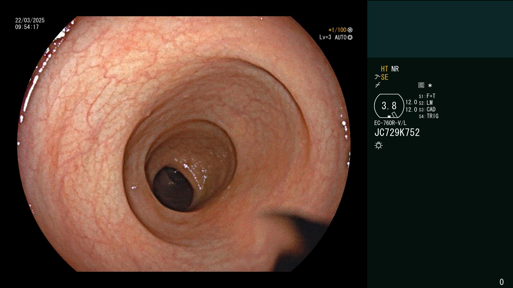
Task: Click the auto iris icon after AUTO
Action: (350, 37)
